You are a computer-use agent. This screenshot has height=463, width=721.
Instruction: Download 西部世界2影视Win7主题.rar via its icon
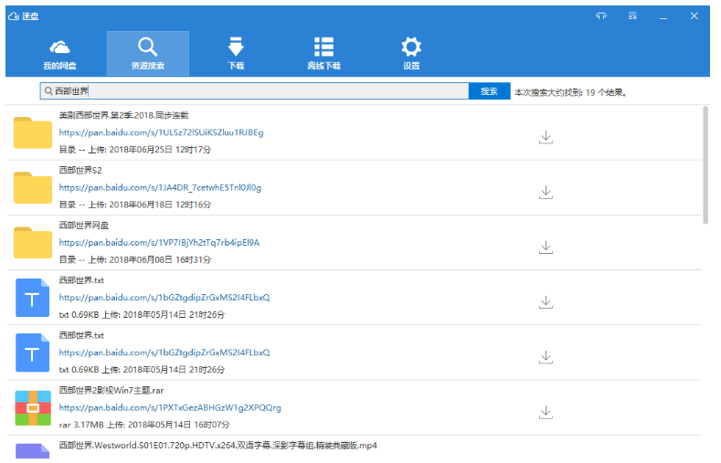click(x=546, y=411)
